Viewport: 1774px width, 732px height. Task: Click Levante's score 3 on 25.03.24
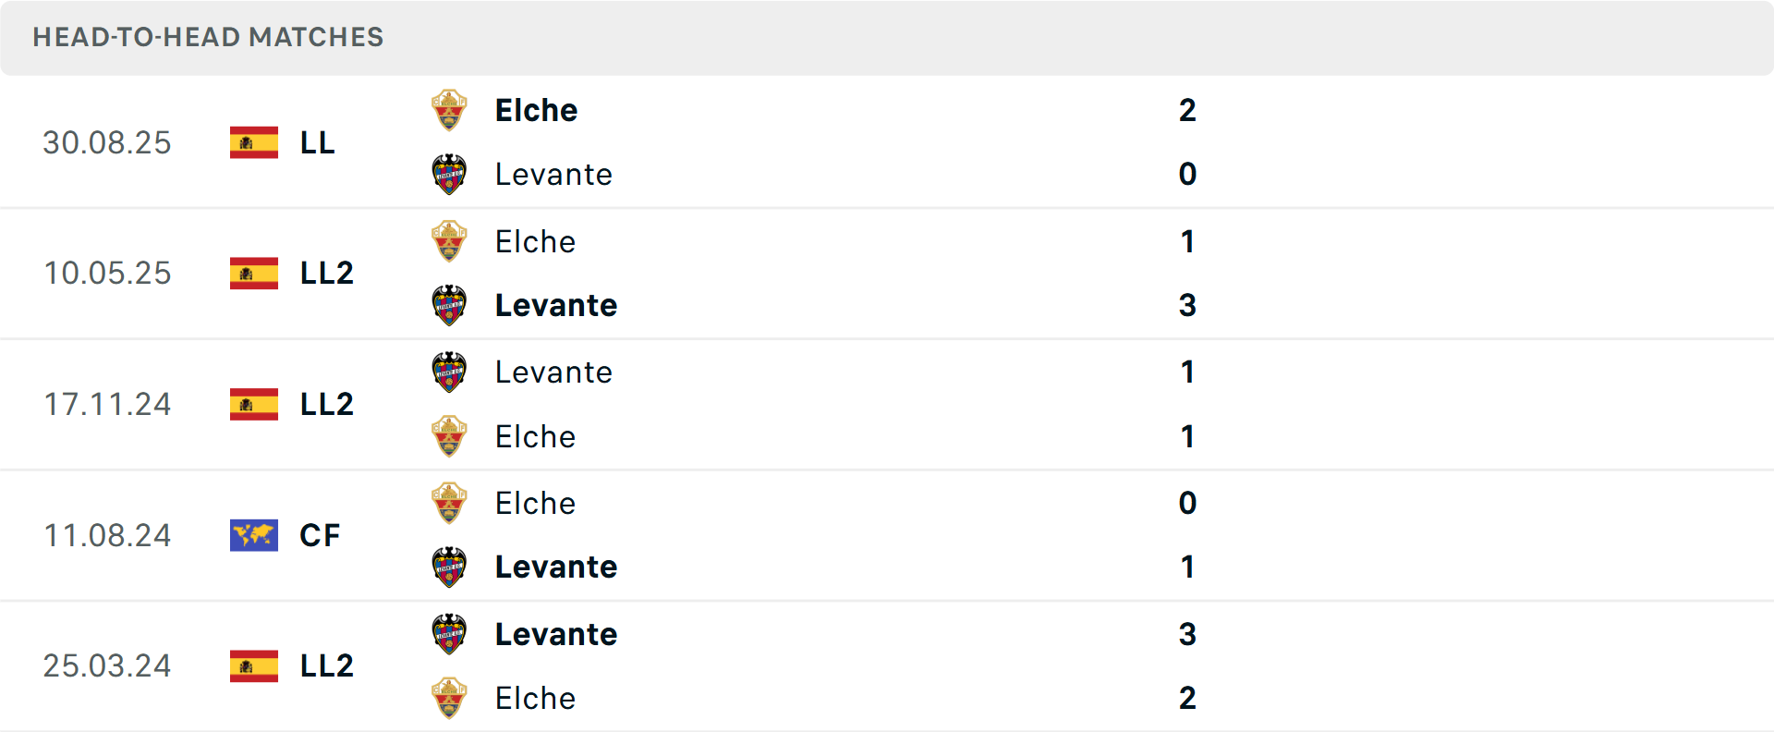pos(1187,634)
